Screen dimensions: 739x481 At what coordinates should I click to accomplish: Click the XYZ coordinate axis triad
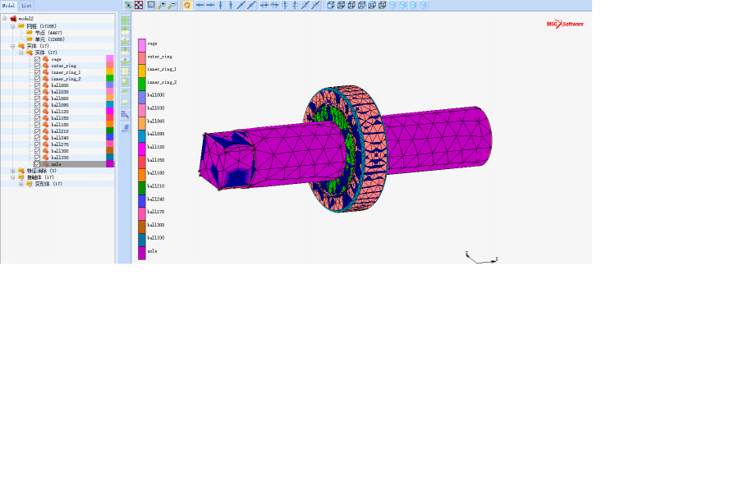[481, 258]
